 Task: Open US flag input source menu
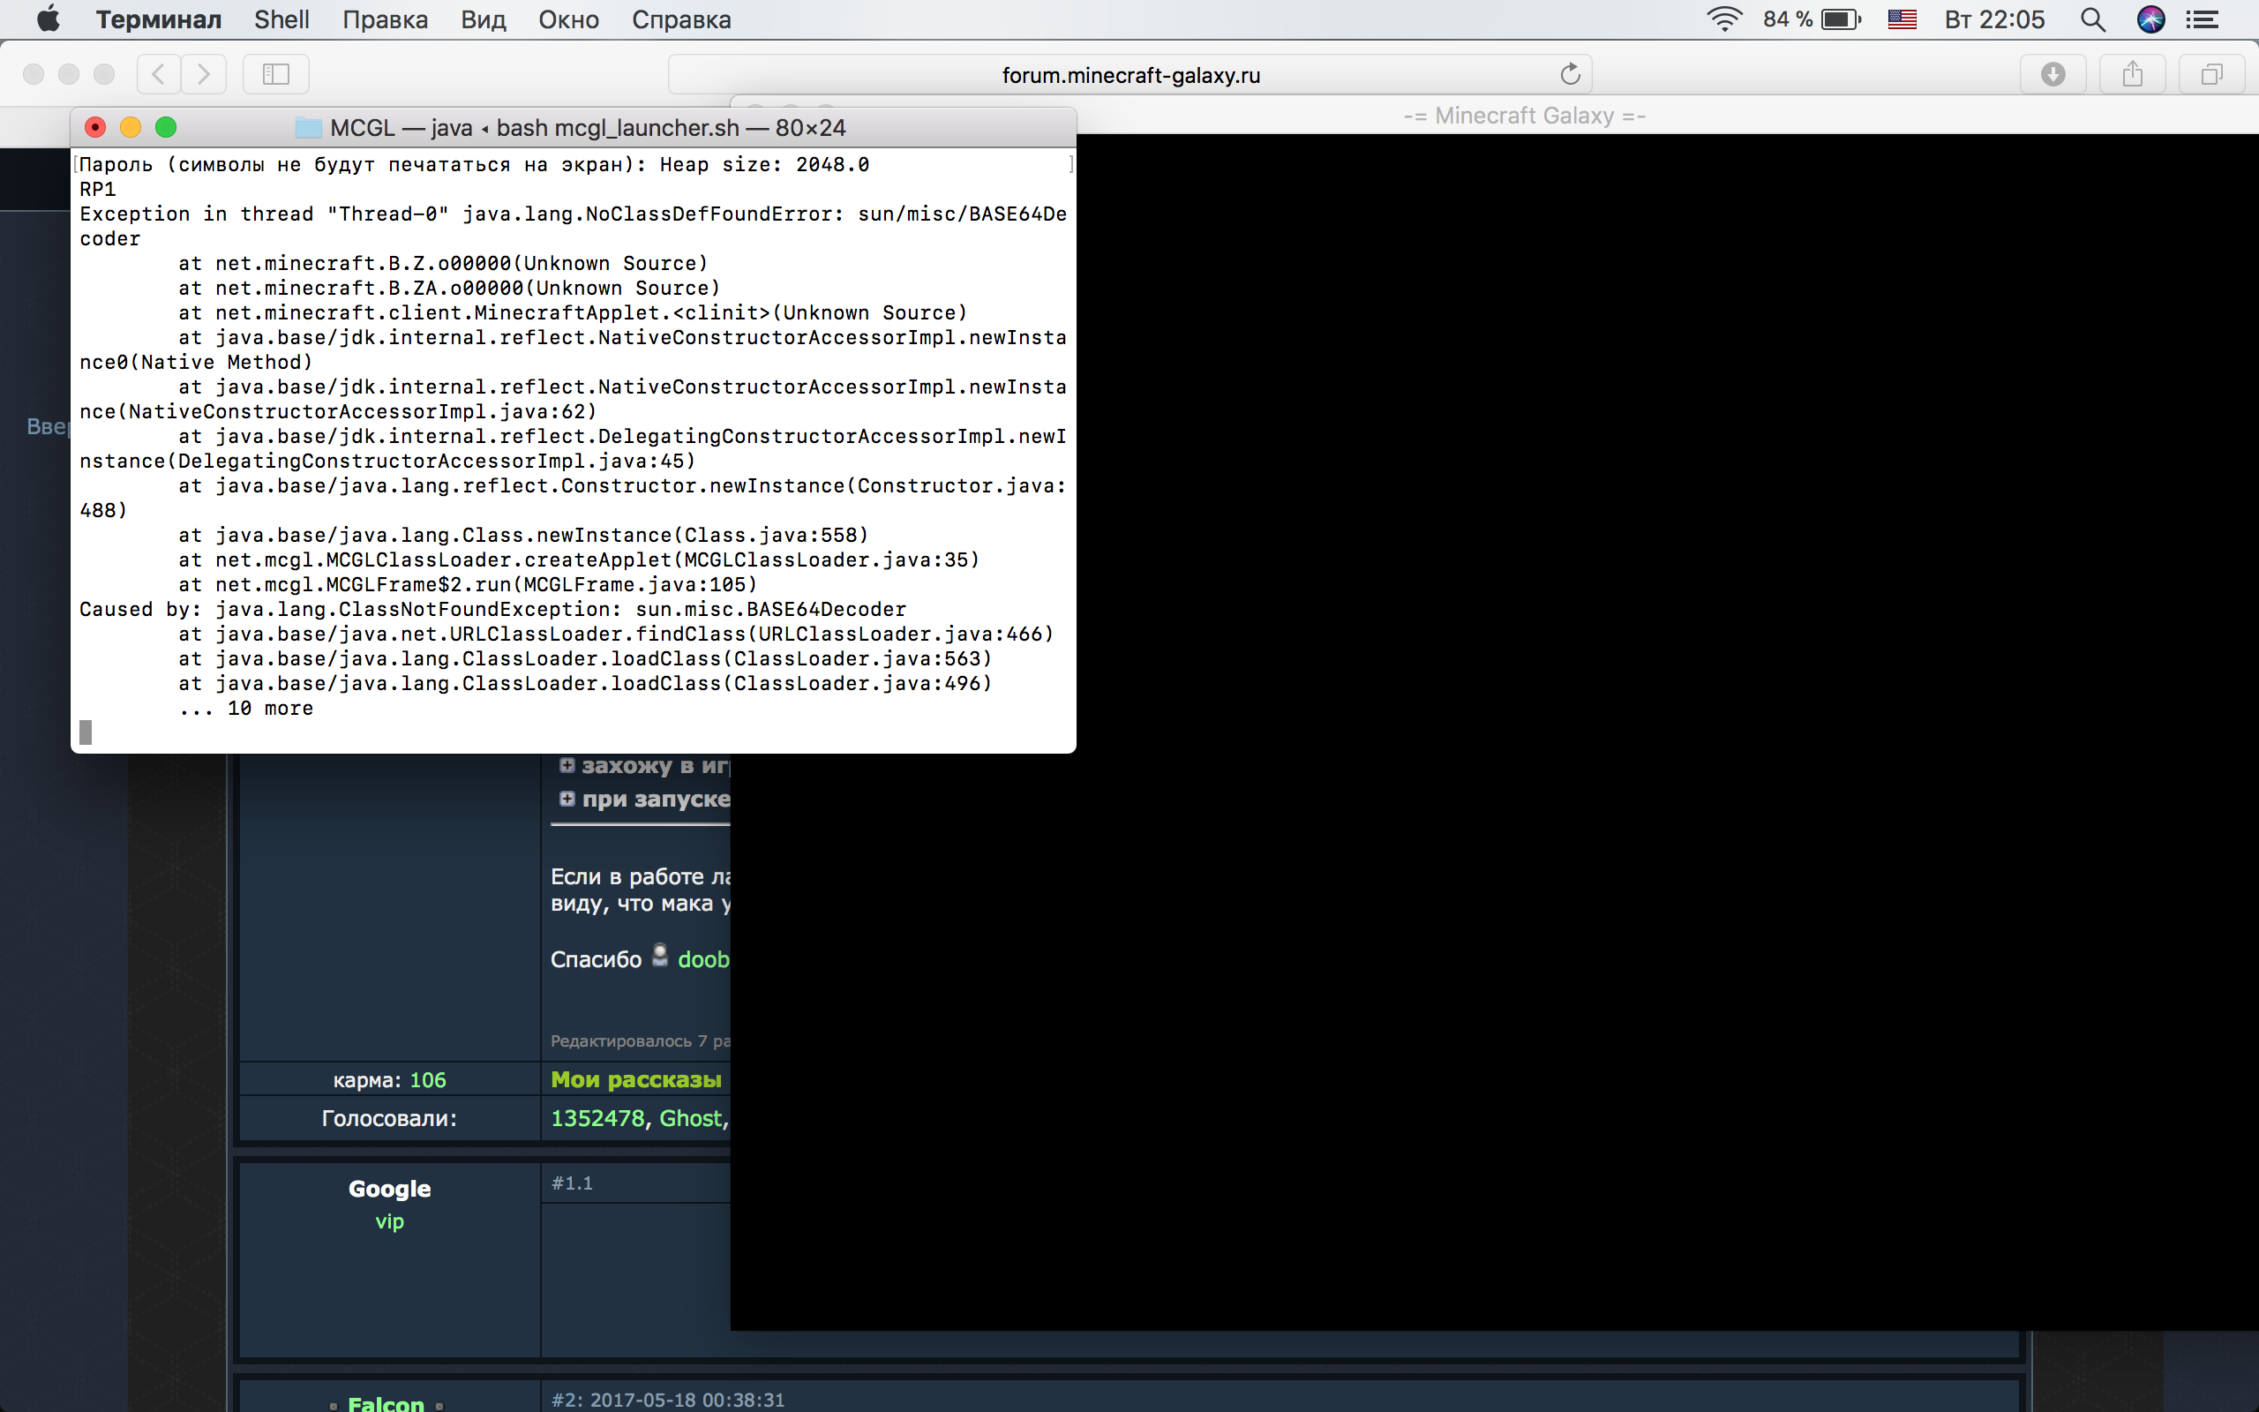click(1902, 19)
